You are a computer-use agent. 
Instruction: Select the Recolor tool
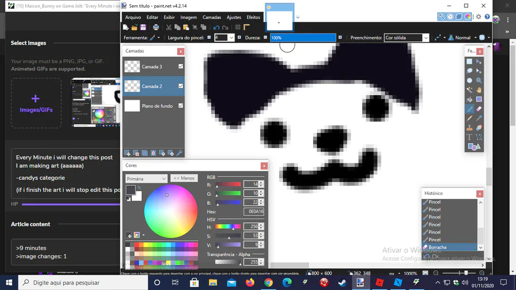point(479,128)
